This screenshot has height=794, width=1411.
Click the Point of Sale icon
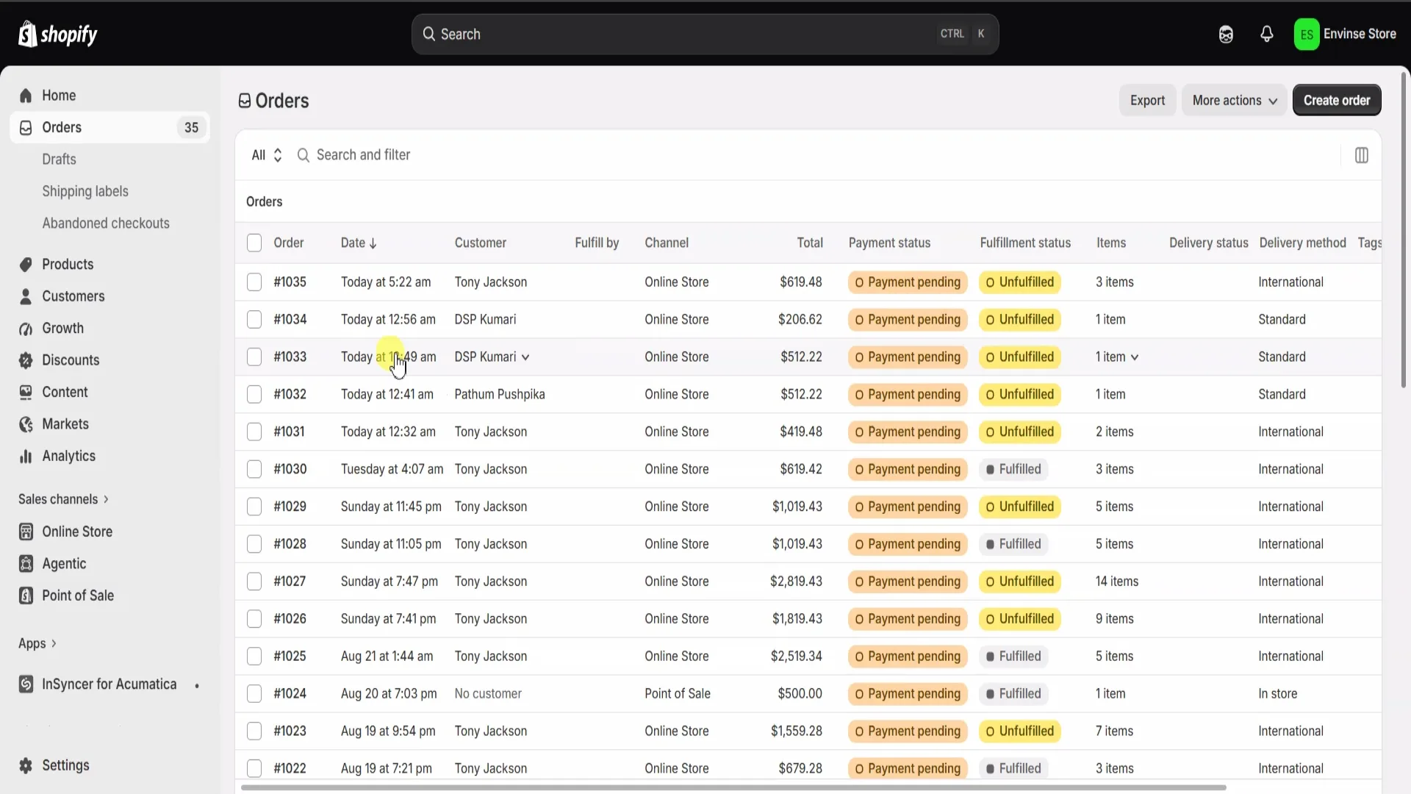point(26,595)
